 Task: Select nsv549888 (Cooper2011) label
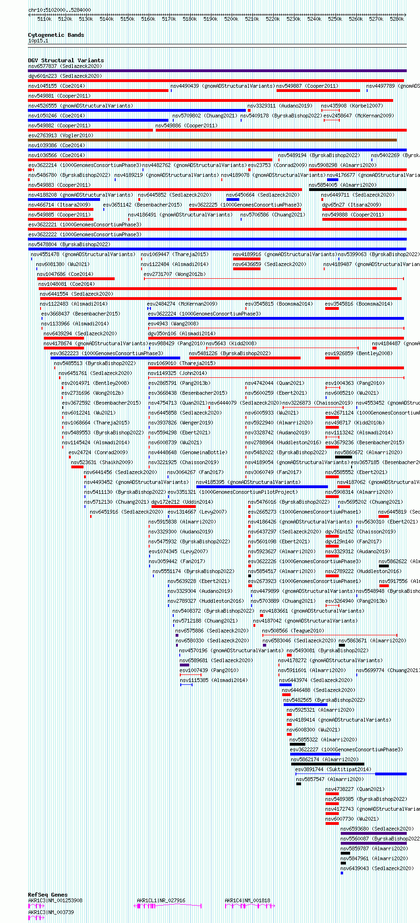(x=353, y=215)
